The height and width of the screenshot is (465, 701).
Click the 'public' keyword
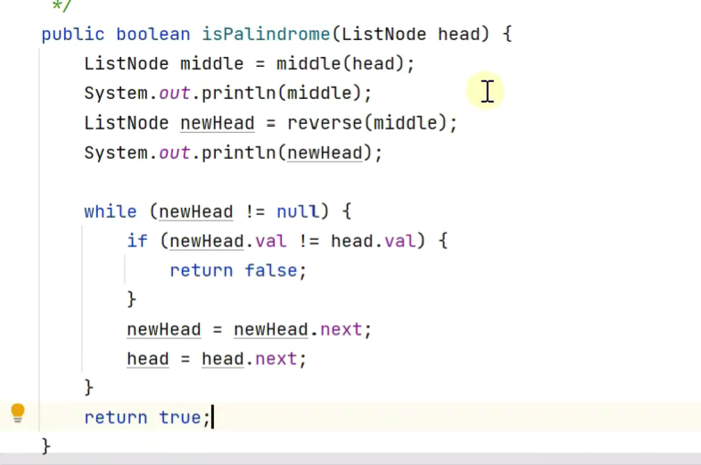(73, 34)
